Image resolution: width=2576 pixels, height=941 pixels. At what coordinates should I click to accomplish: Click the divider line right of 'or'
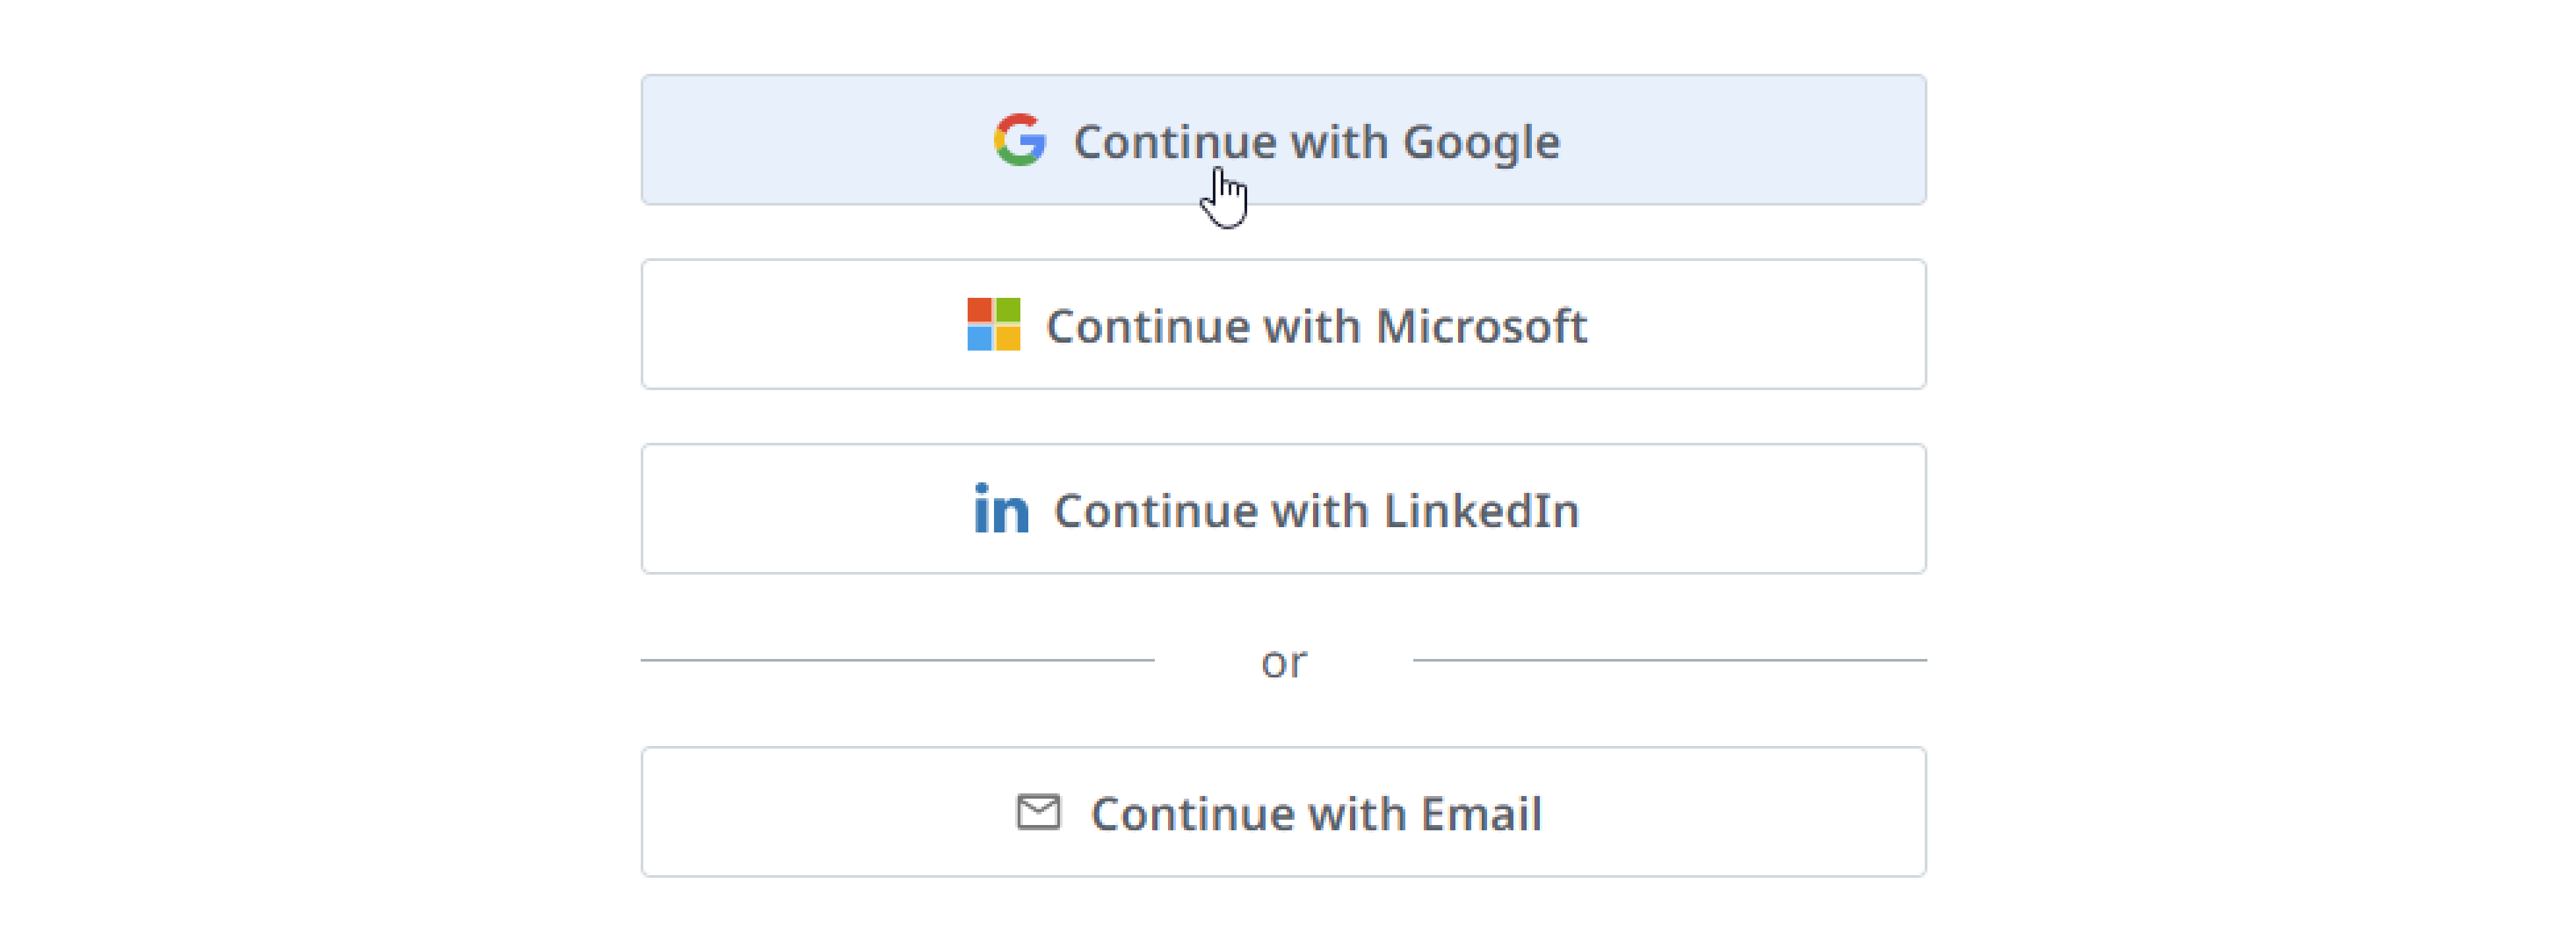1669,660
